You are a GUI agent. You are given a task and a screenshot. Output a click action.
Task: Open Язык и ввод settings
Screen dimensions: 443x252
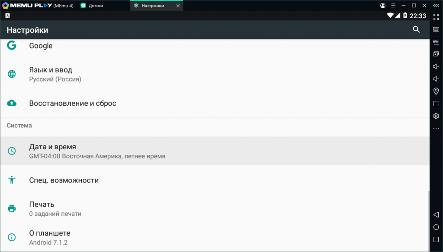click(215, 74)
